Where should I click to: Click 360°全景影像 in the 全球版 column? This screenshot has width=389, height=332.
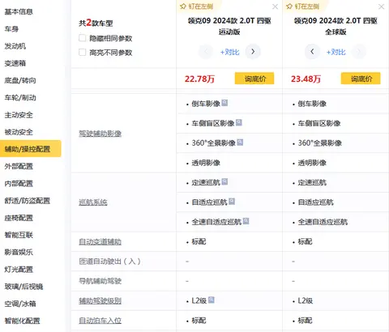tap(320, 143)
